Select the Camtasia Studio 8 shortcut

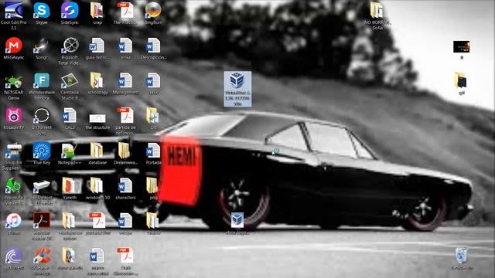point(70,86)
